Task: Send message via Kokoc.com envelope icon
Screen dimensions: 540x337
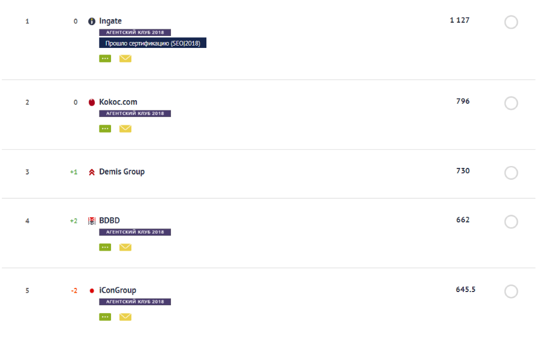Action: (x=125, y=128)
